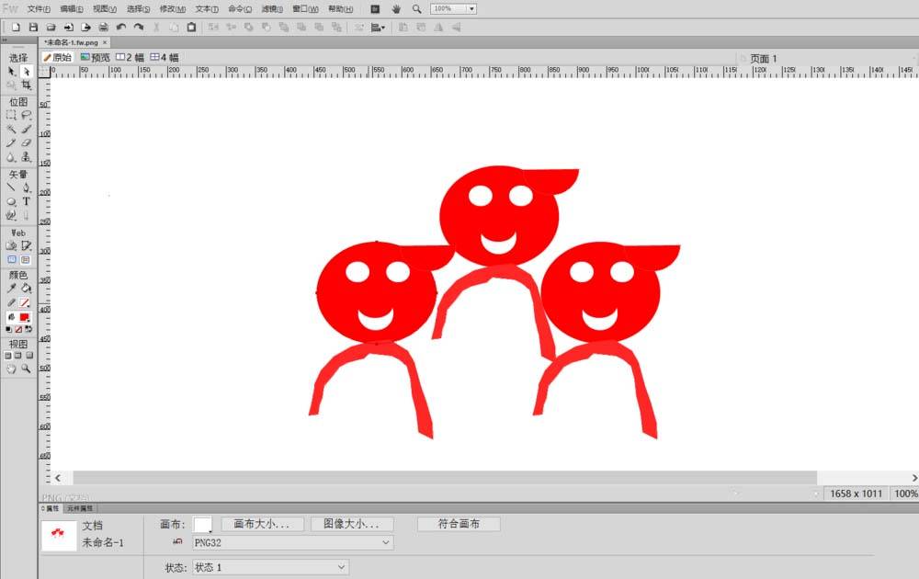Click the 符合画布 button
This screenshot has height=579, width=919.
pos(459,524)
